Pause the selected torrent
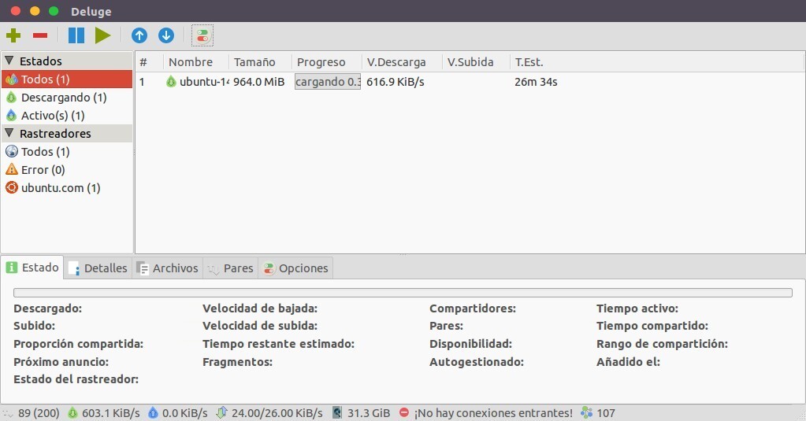Screen dimensions: 806x421 (76, 35)
